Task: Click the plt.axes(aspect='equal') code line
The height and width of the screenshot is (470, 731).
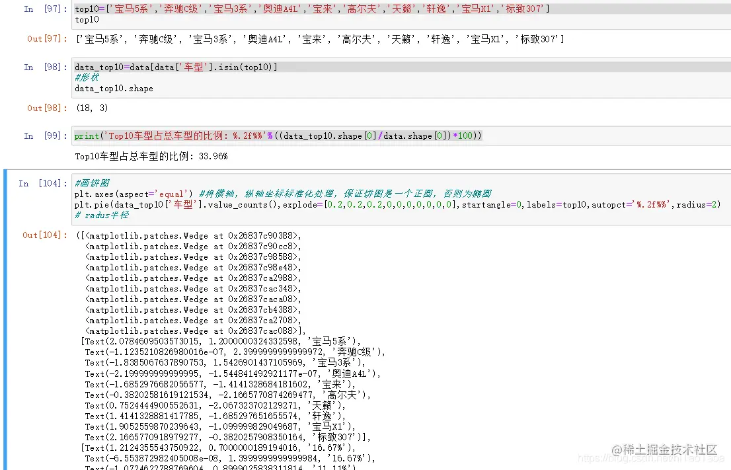Action: (x=283, y=194)
